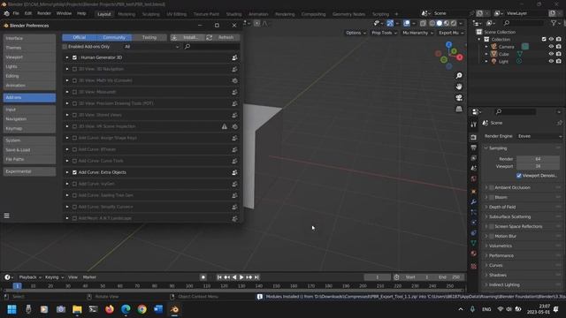Select the Interface preferences section

(x=29, y=38)
